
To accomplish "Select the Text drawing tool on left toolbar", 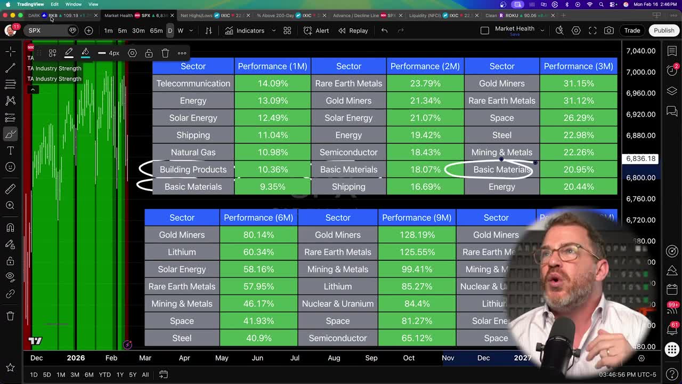I will [11, 151].
